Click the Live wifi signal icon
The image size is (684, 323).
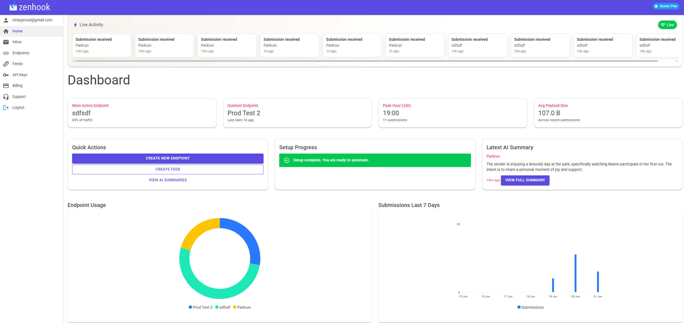pyautogui.click(x=663, y=25)
